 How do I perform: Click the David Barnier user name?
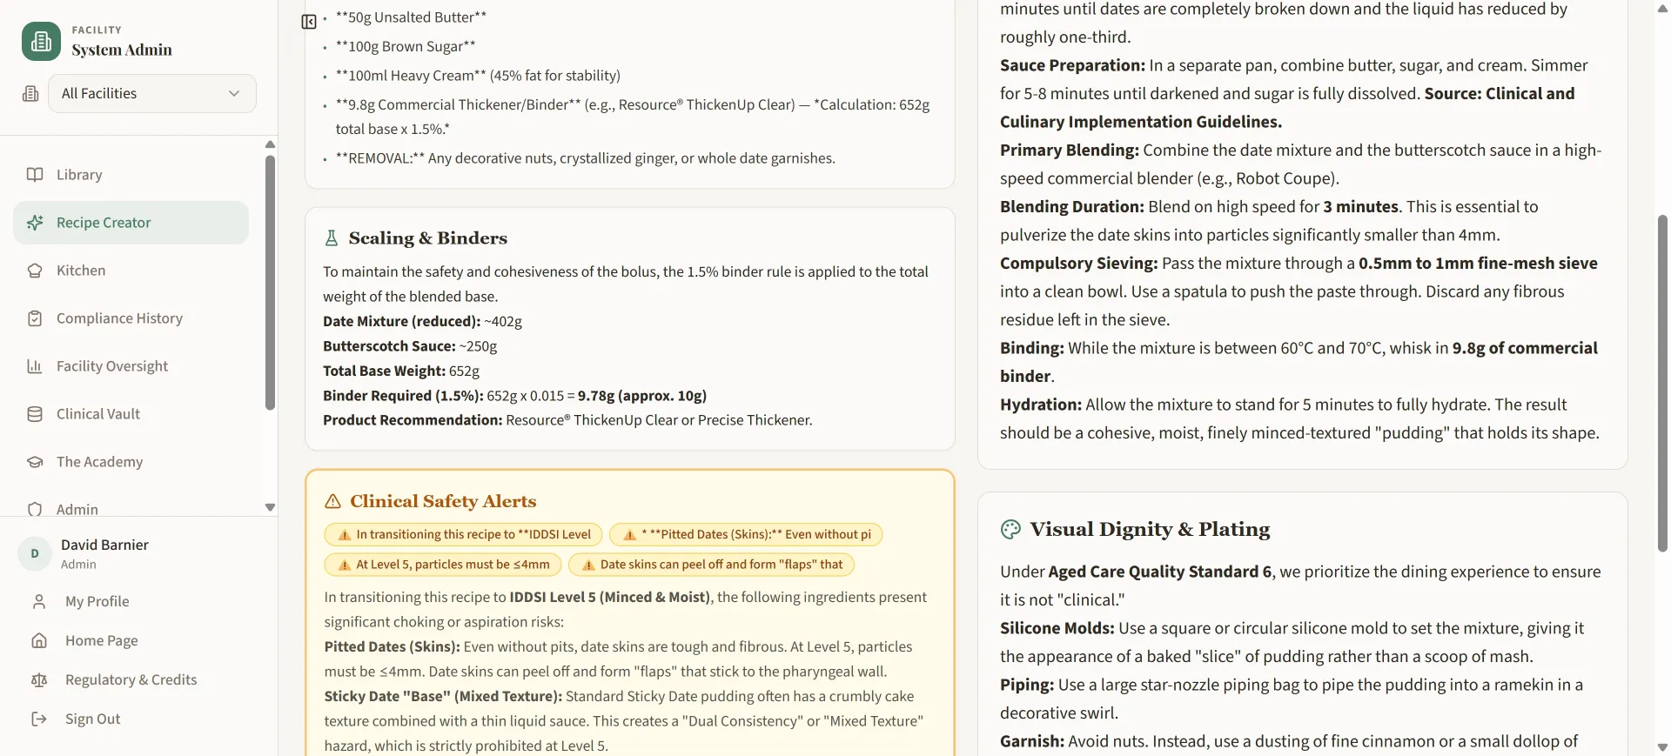[x=104, y=545]
